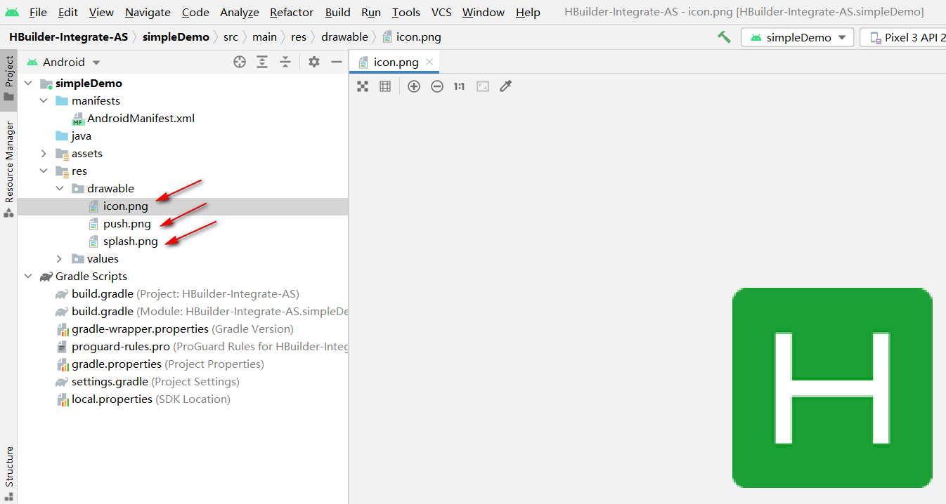
Task: Click the locate/select opened file target icon
Action: [x=240, y=62]
